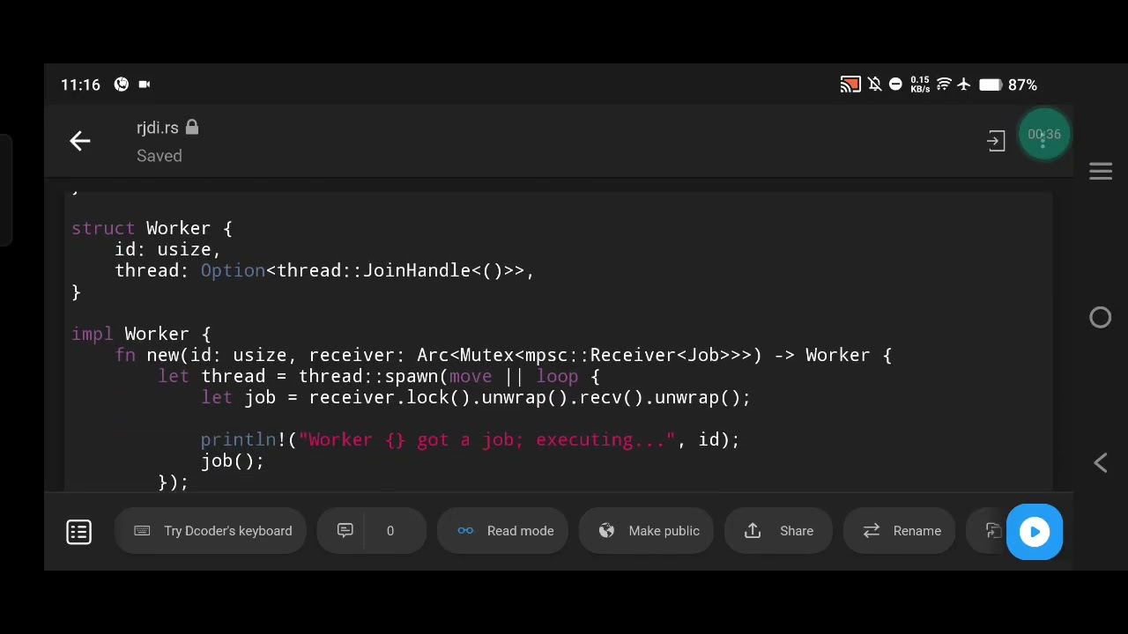Open the file list icon at bottom left

click(79, 531)
